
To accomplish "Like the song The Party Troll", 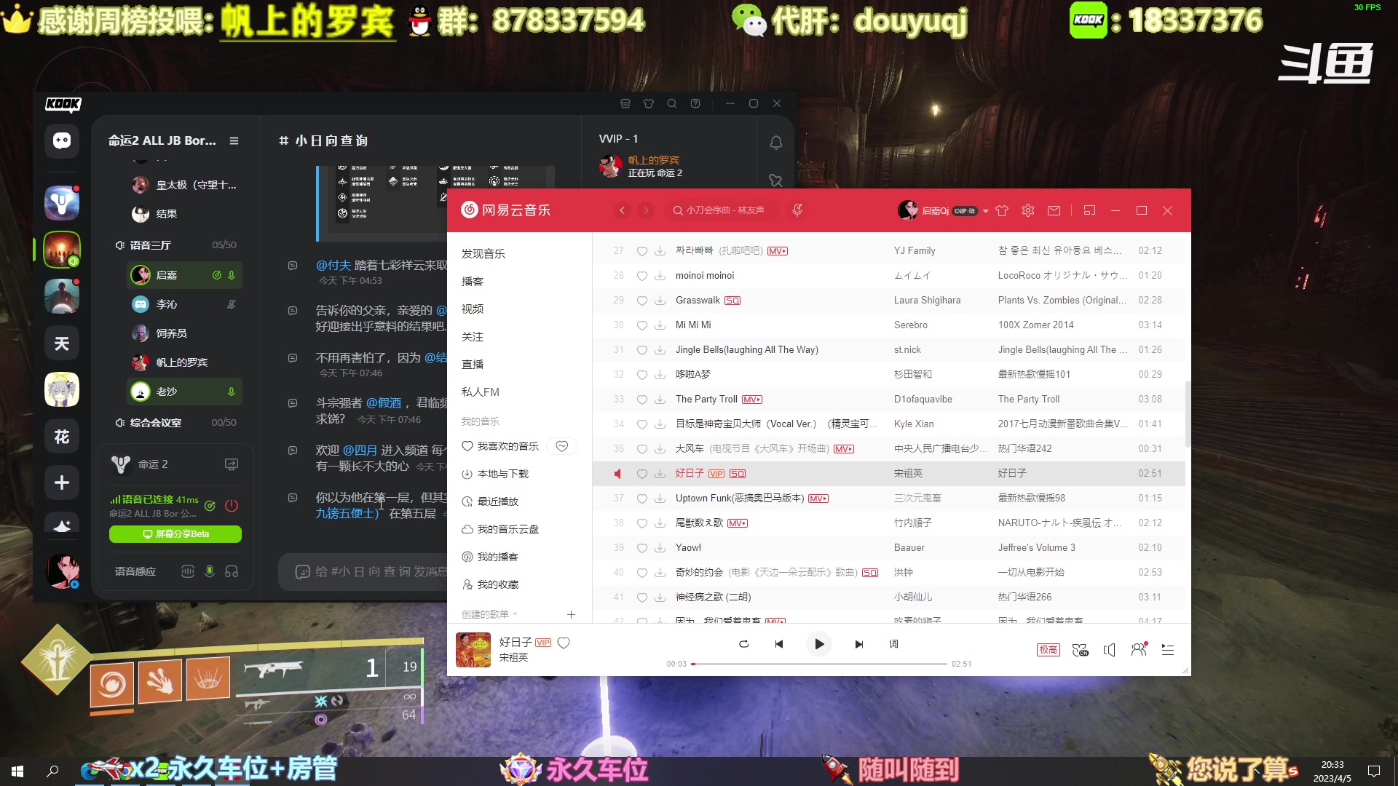I will click(x=642, y=400).
